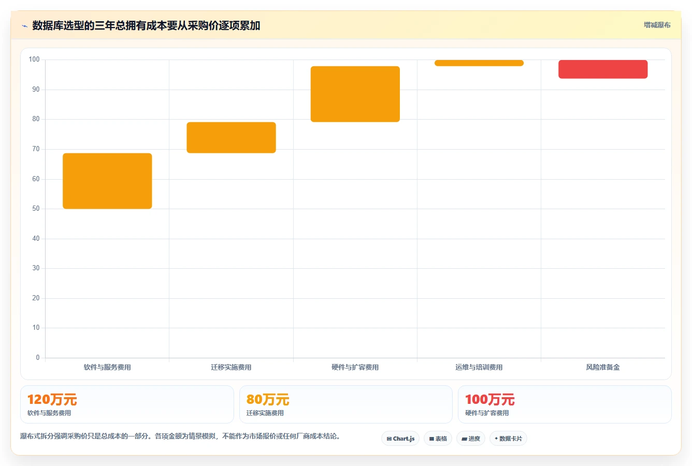Click the 表格 tag chip
692x466 pixels.
click(438, 439)
